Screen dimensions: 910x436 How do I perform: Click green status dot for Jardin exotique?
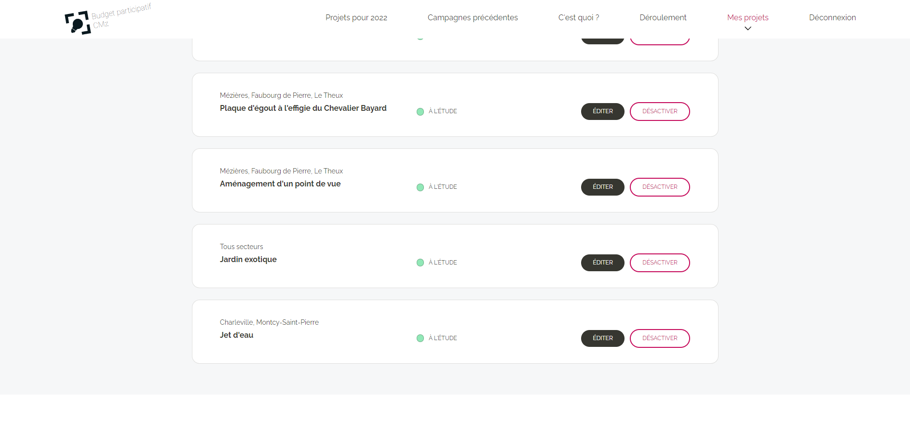(420, 263)
